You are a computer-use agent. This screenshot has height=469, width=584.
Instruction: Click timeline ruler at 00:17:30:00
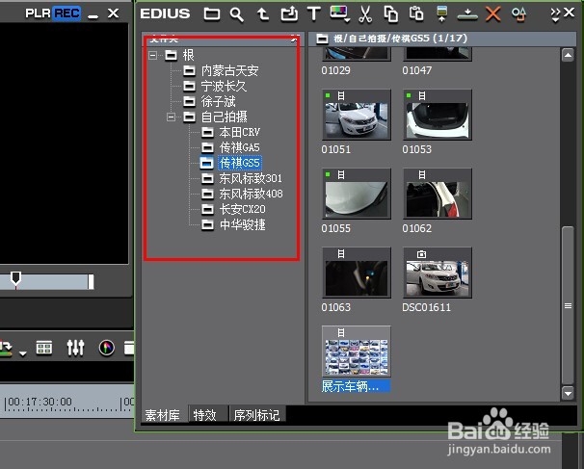tap(39, 402)
